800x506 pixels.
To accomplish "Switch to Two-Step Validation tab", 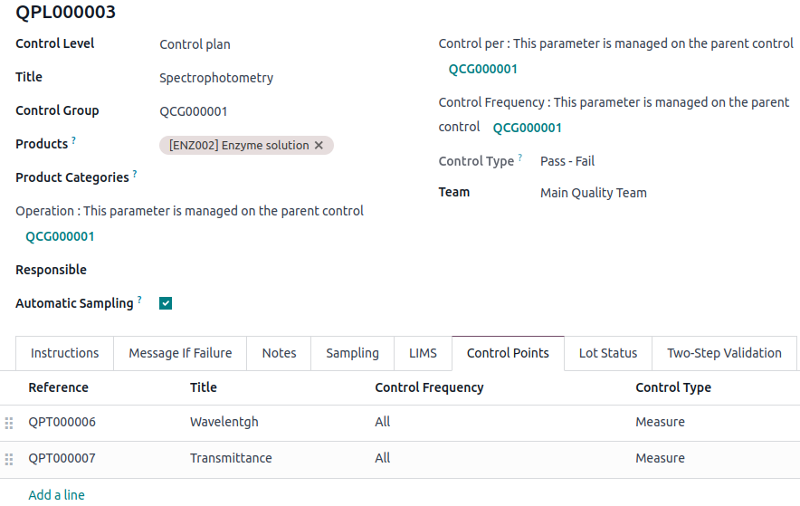I will pos(724,353).
